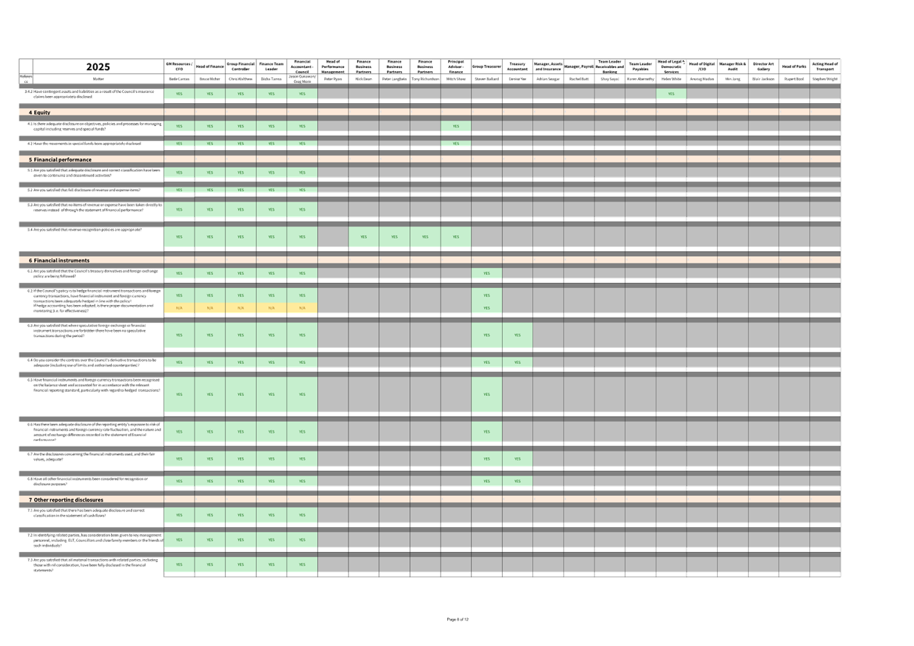Click rightmost YES in the bottom table row
Image resolution: width=914 pixels, height=646 pixels.
[x=302, y=564]
